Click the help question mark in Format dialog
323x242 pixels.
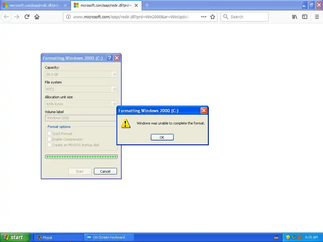109,58
